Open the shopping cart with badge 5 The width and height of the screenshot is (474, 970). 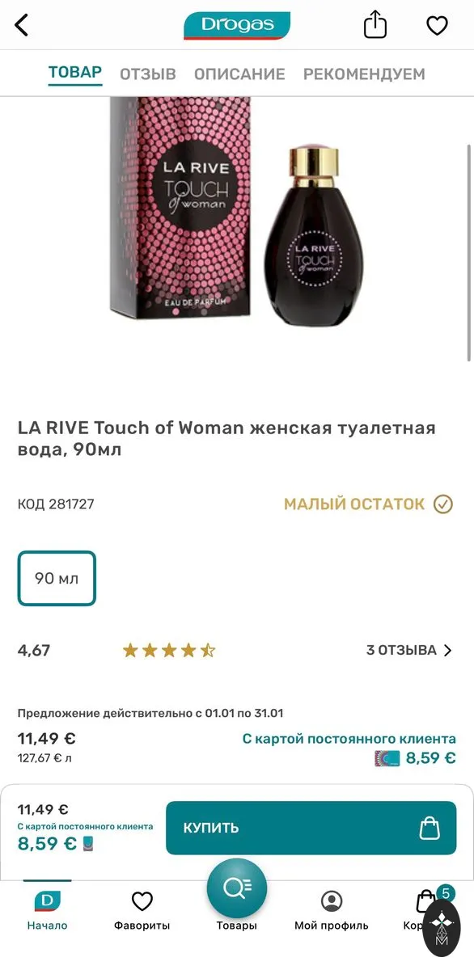[426, 900]
